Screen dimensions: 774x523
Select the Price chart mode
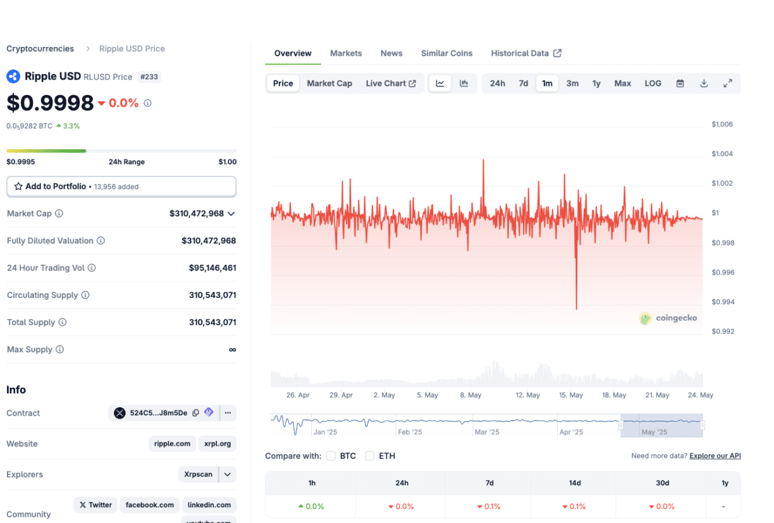pyautogui.click(x=283, y=83)
